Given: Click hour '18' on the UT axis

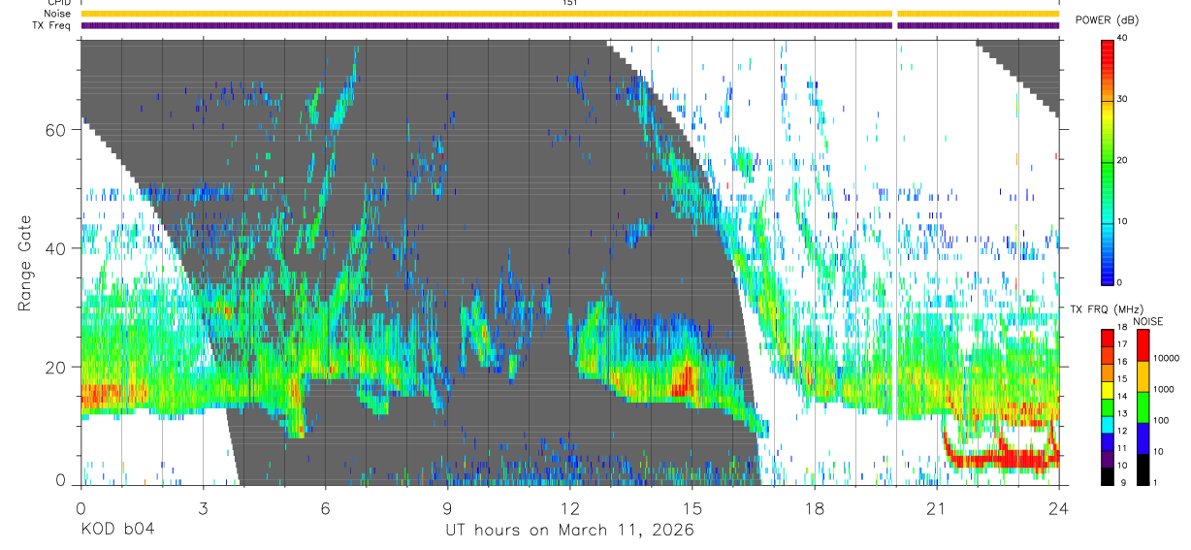Looking at the screenshot, I should pyautogui.click(x=815, y=507).
